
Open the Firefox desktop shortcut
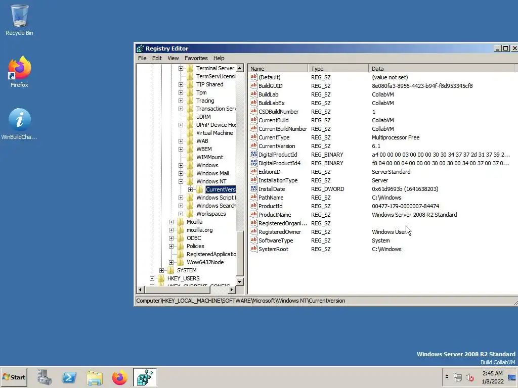click(19, 72)
